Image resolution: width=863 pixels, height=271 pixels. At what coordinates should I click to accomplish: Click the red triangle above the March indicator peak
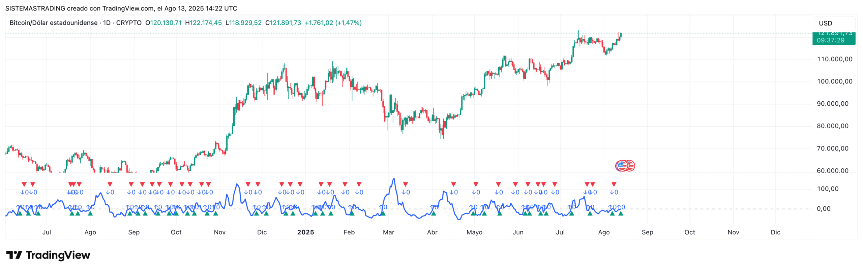tap(405, 184)
